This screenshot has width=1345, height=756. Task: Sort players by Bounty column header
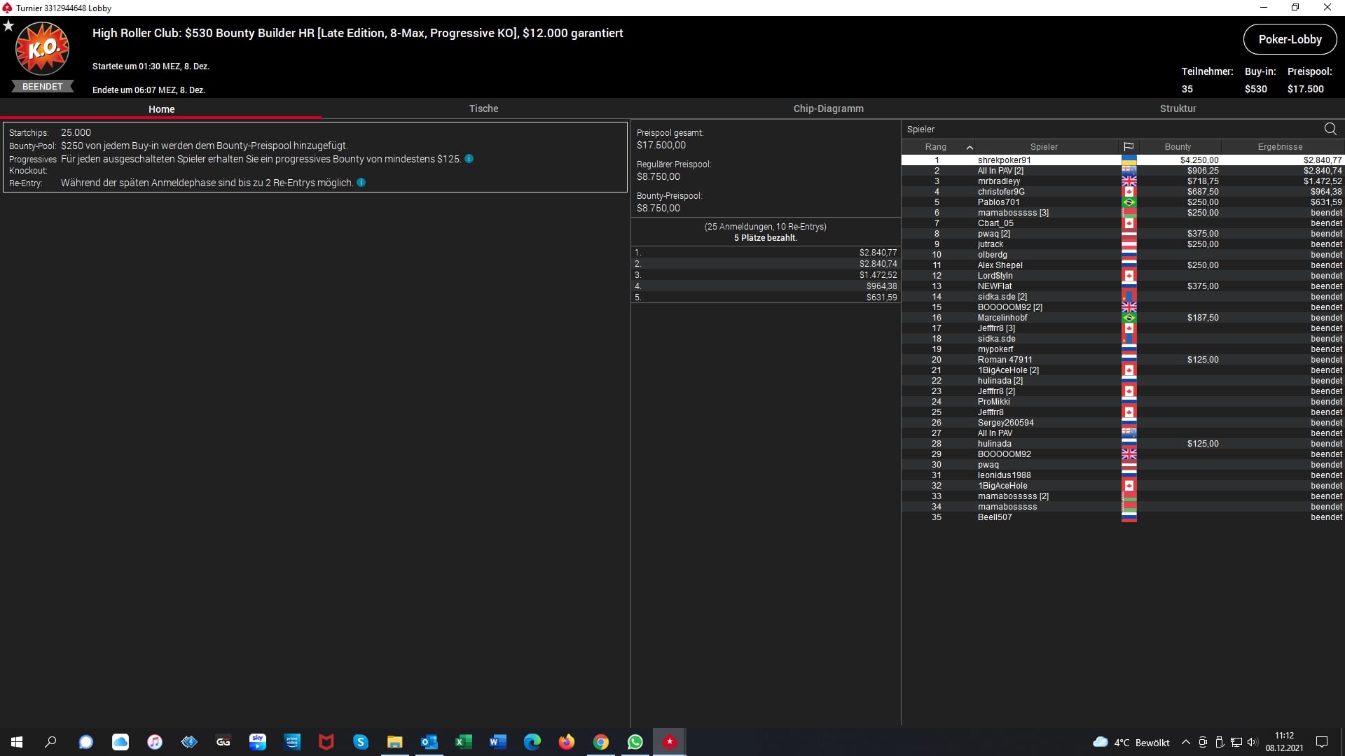click(x=1178, y=147)
